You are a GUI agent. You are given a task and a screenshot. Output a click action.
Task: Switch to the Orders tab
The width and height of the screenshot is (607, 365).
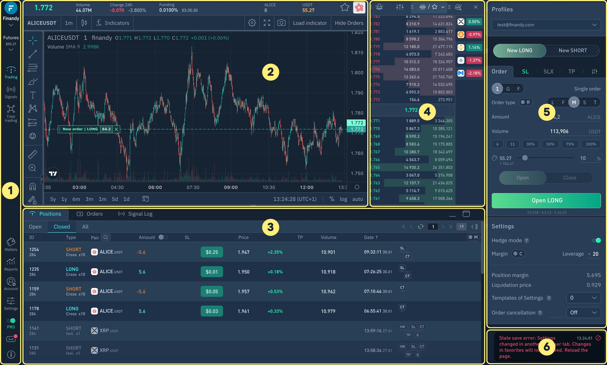coord(90,214)
